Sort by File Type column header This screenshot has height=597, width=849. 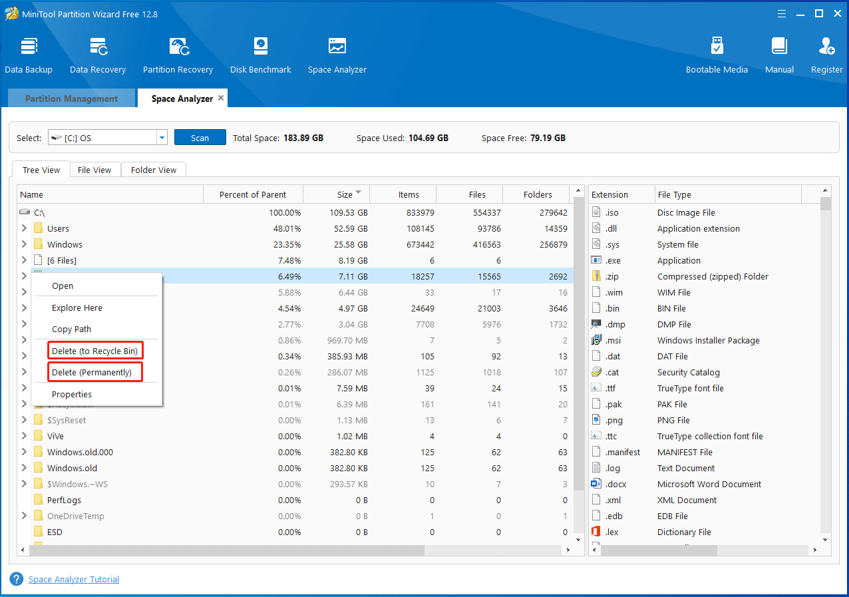coord(729,194)
